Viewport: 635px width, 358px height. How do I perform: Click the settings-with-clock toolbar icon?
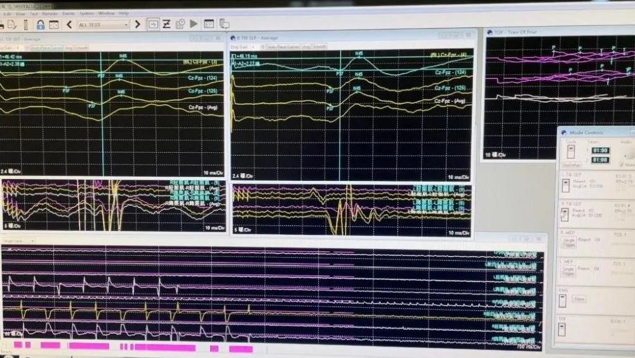180,24
